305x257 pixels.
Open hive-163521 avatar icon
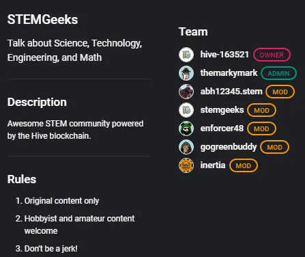[x=186, y=55]
